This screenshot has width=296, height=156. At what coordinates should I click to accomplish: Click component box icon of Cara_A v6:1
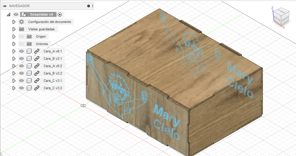[x=29, y=51]
